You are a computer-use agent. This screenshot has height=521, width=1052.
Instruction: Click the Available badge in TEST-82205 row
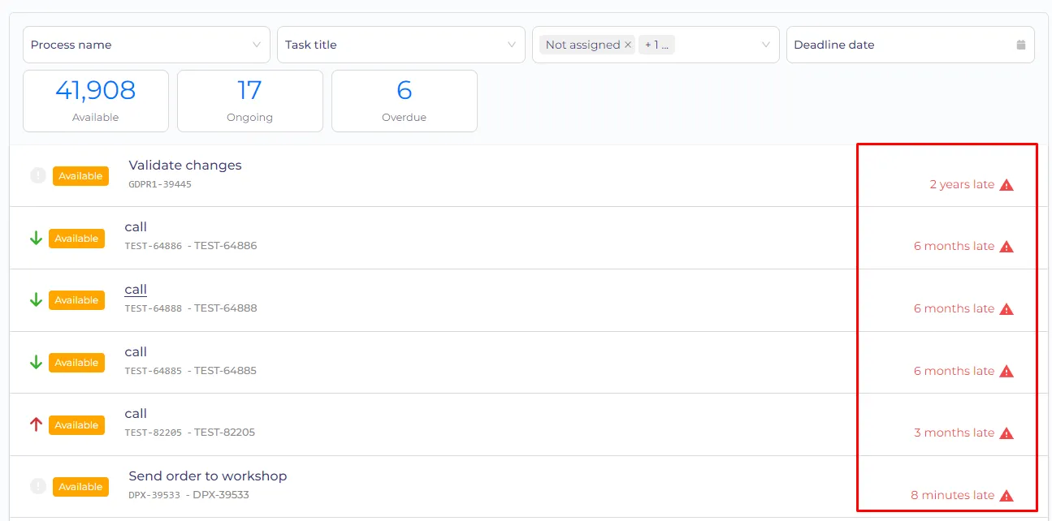[76, 424]
